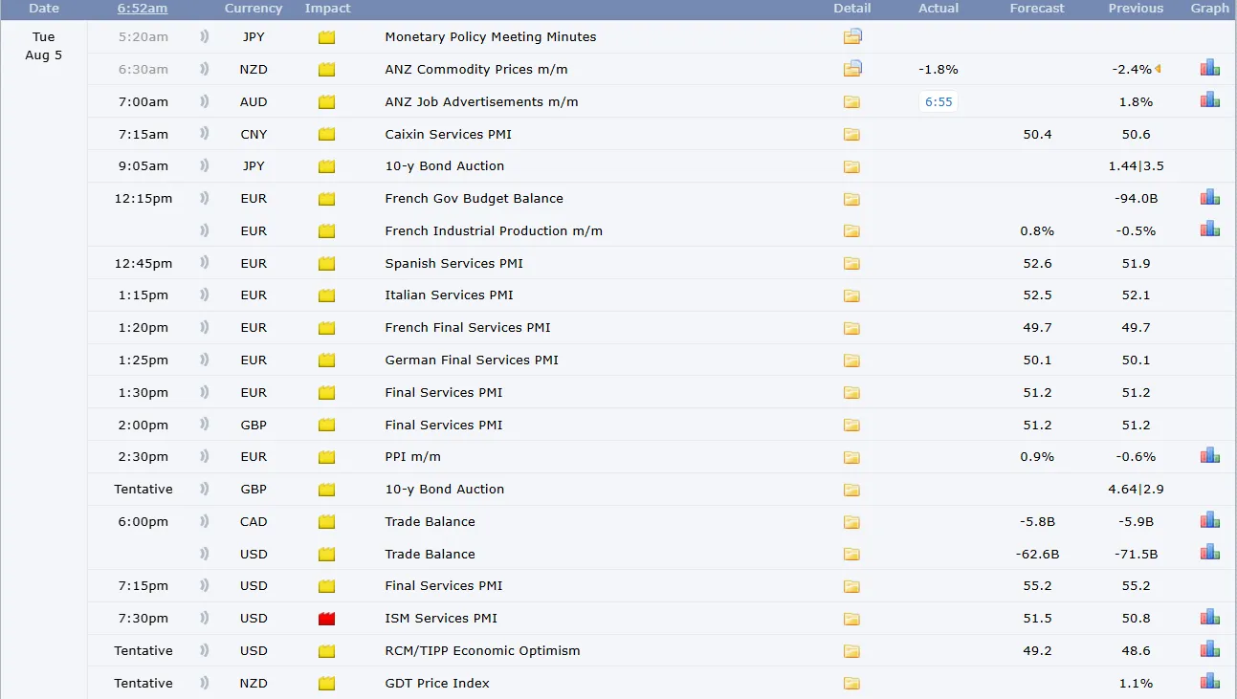Expand detail folder for German Final Services PMI
1237x699 pixels.
click(851, 360)
